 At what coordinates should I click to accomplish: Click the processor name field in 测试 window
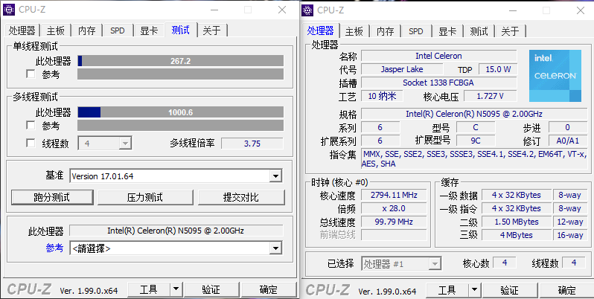176,231
